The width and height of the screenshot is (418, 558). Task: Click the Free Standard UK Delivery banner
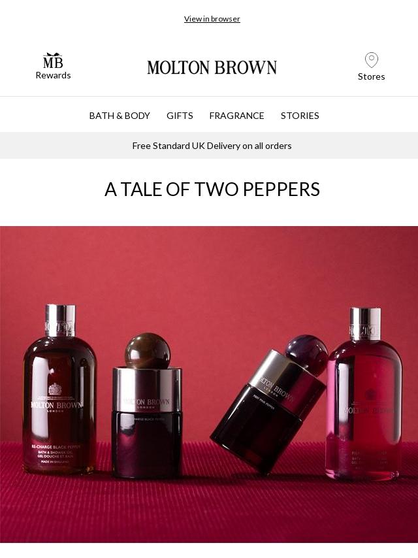[209, 146]
